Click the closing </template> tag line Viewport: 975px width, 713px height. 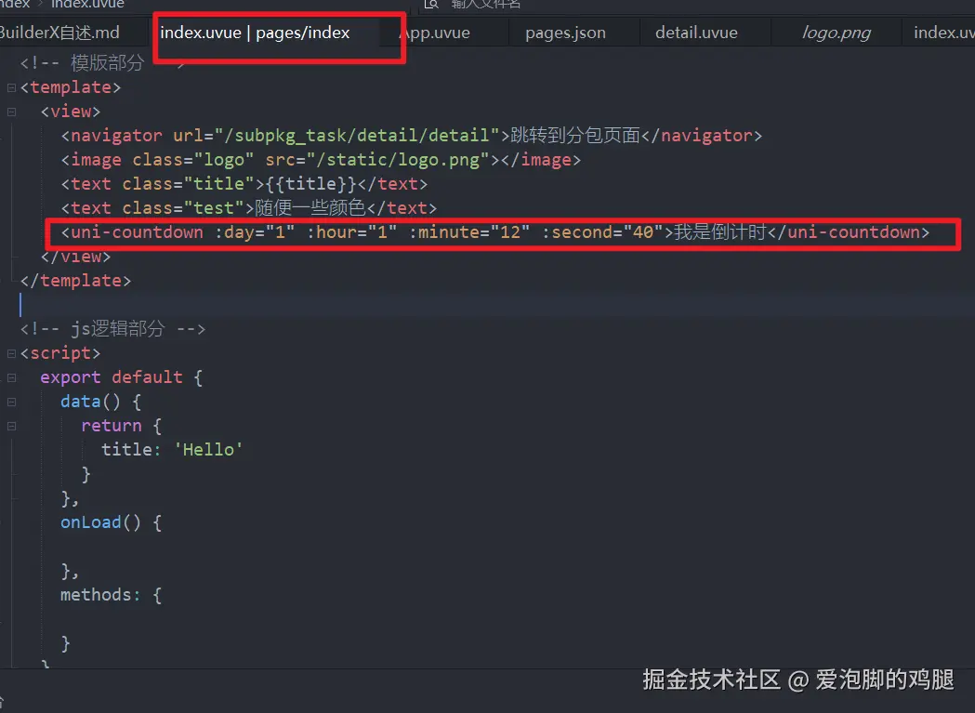[75, 282]
